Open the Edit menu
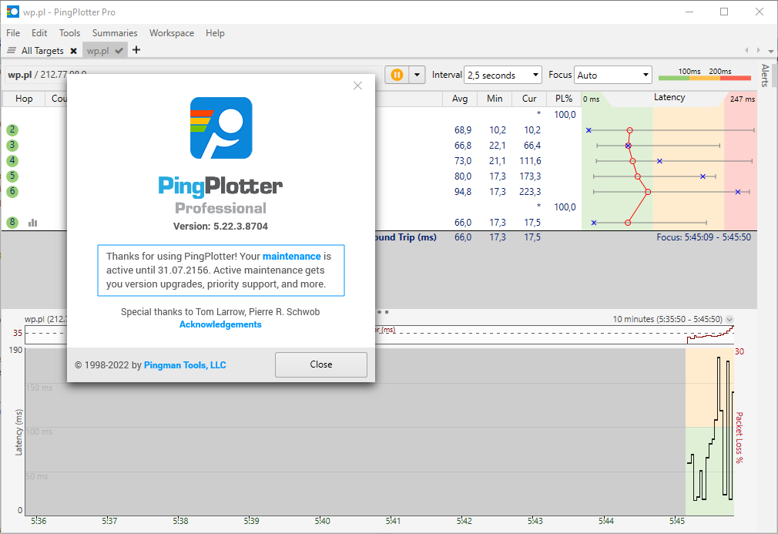This screenshot has width=778, height=534. coord(39,33)
